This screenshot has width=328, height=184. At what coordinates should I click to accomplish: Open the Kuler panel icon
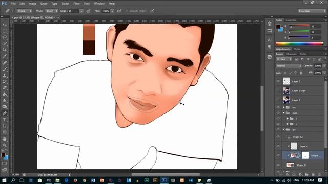(270, 57)
